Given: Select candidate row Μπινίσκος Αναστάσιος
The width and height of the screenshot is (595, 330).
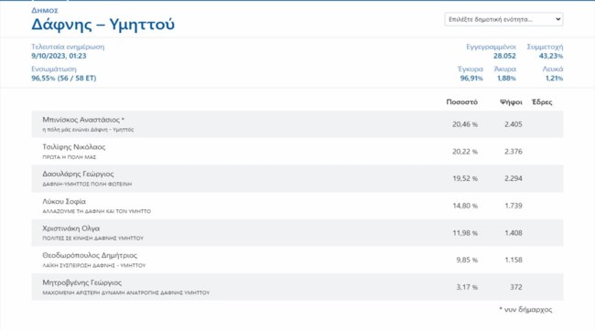Looking at the screenshot, I should [x=297, y=124].
